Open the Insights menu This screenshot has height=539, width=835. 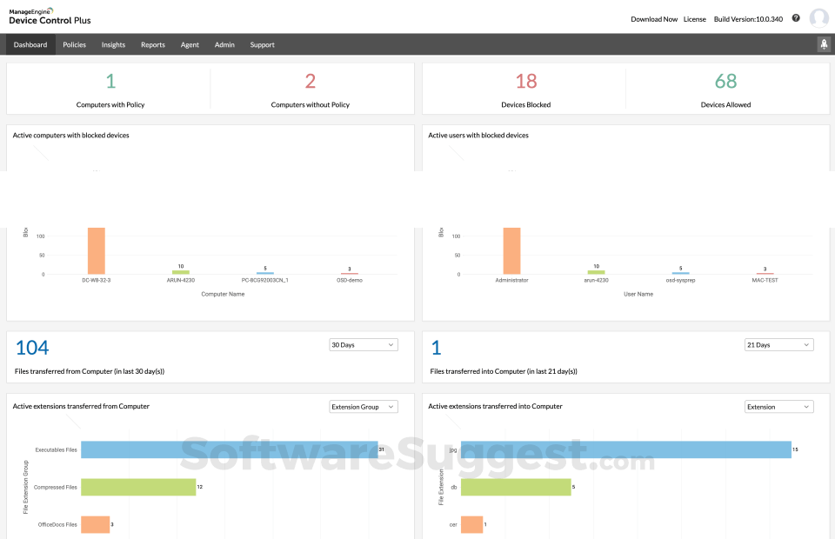[x=113, y=43]
